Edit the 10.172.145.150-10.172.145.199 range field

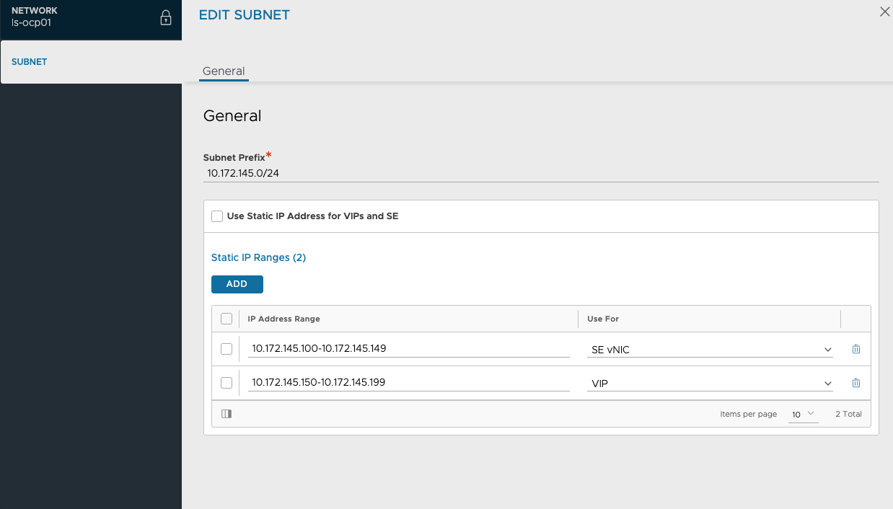tap(409, 383)
